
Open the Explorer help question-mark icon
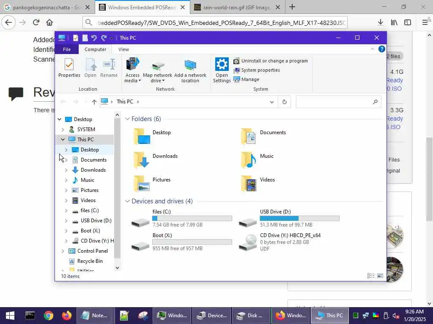[x=382, y=49]
